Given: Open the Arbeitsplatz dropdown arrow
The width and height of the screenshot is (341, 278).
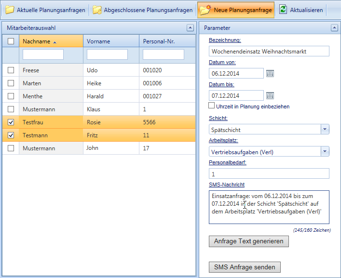Looking at the screenshot, I should pyautogui.click(x=325, y=151).
